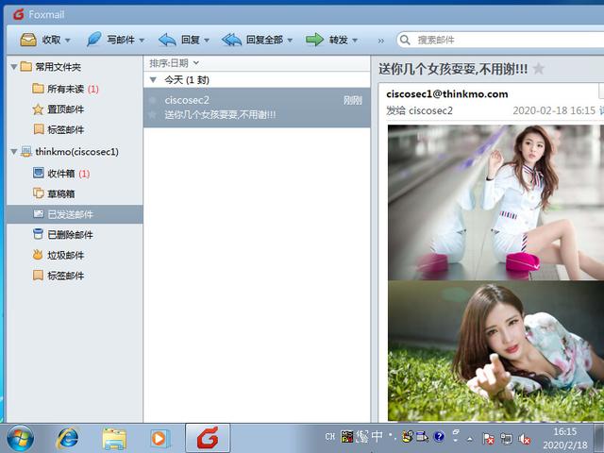
Task: Click the first photo of woman in white
Action: [x=495, y=202]
